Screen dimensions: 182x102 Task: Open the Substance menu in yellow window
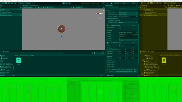[x=165, y=1]
